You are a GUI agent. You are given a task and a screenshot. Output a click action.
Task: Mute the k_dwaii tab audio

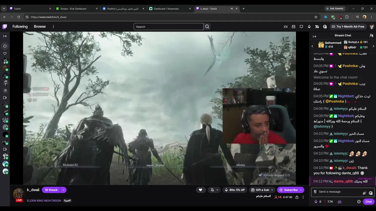pyautogui.click(x=231, y=8)
